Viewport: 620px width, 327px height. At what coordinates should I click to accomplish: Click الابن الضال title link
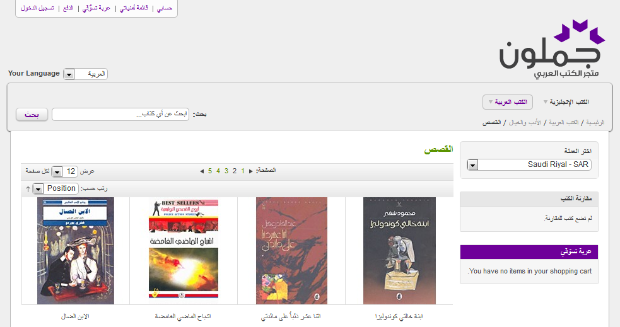(75, 317)
